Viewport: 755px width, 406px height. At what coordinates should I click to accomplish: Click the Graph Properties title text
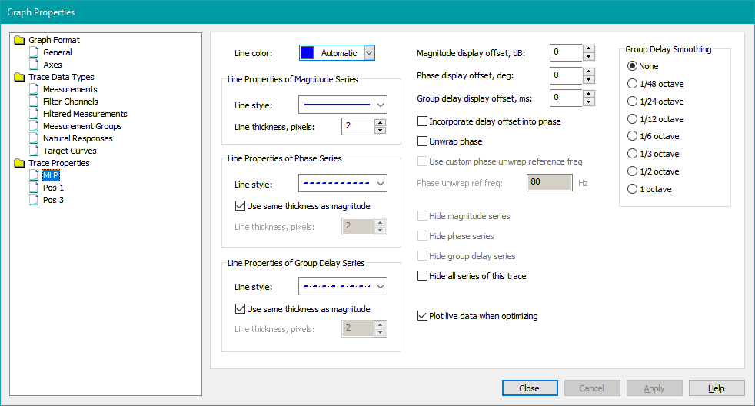click(x=41, y=12)
